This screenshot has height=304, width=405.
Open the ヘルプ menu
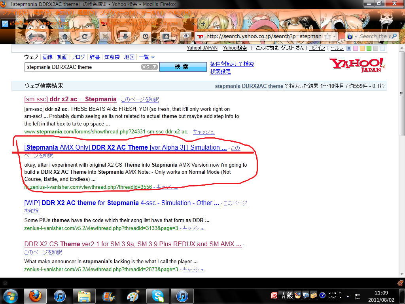pyautogui.click(x=180, y=13)
